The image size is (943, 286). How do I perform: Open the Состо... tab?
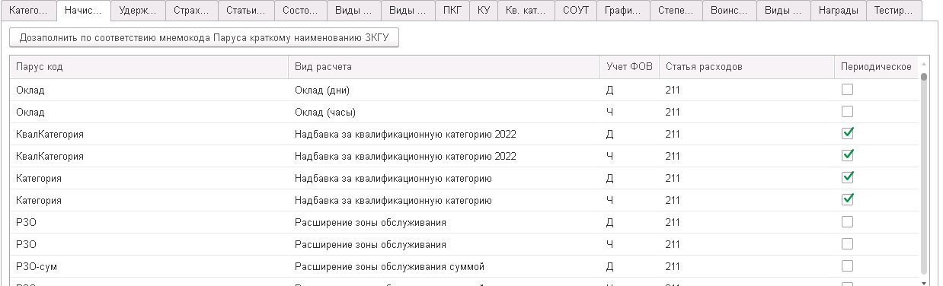tap(299, 11)
